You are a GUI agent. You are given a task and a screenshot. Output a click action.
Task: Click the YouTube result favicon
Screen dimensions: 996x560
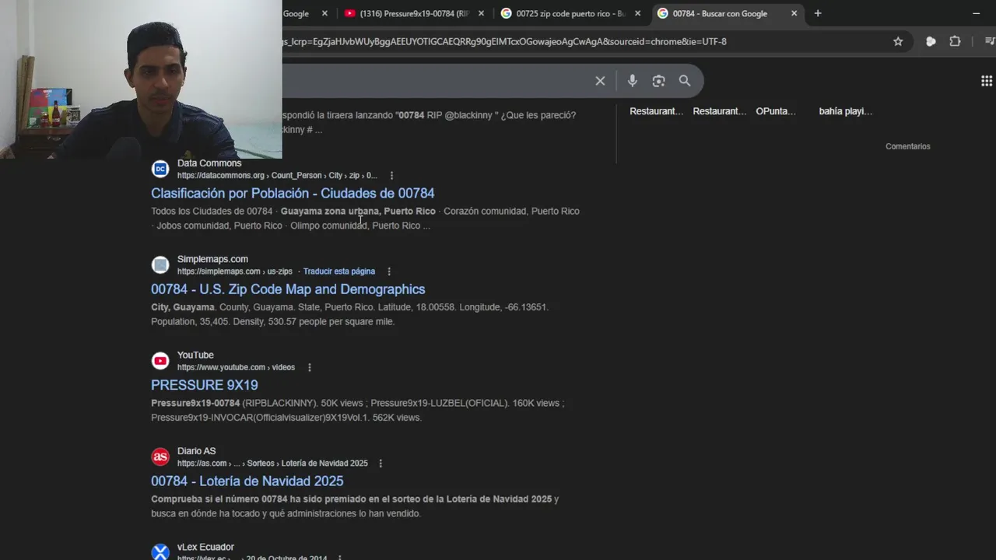(160, 361)
